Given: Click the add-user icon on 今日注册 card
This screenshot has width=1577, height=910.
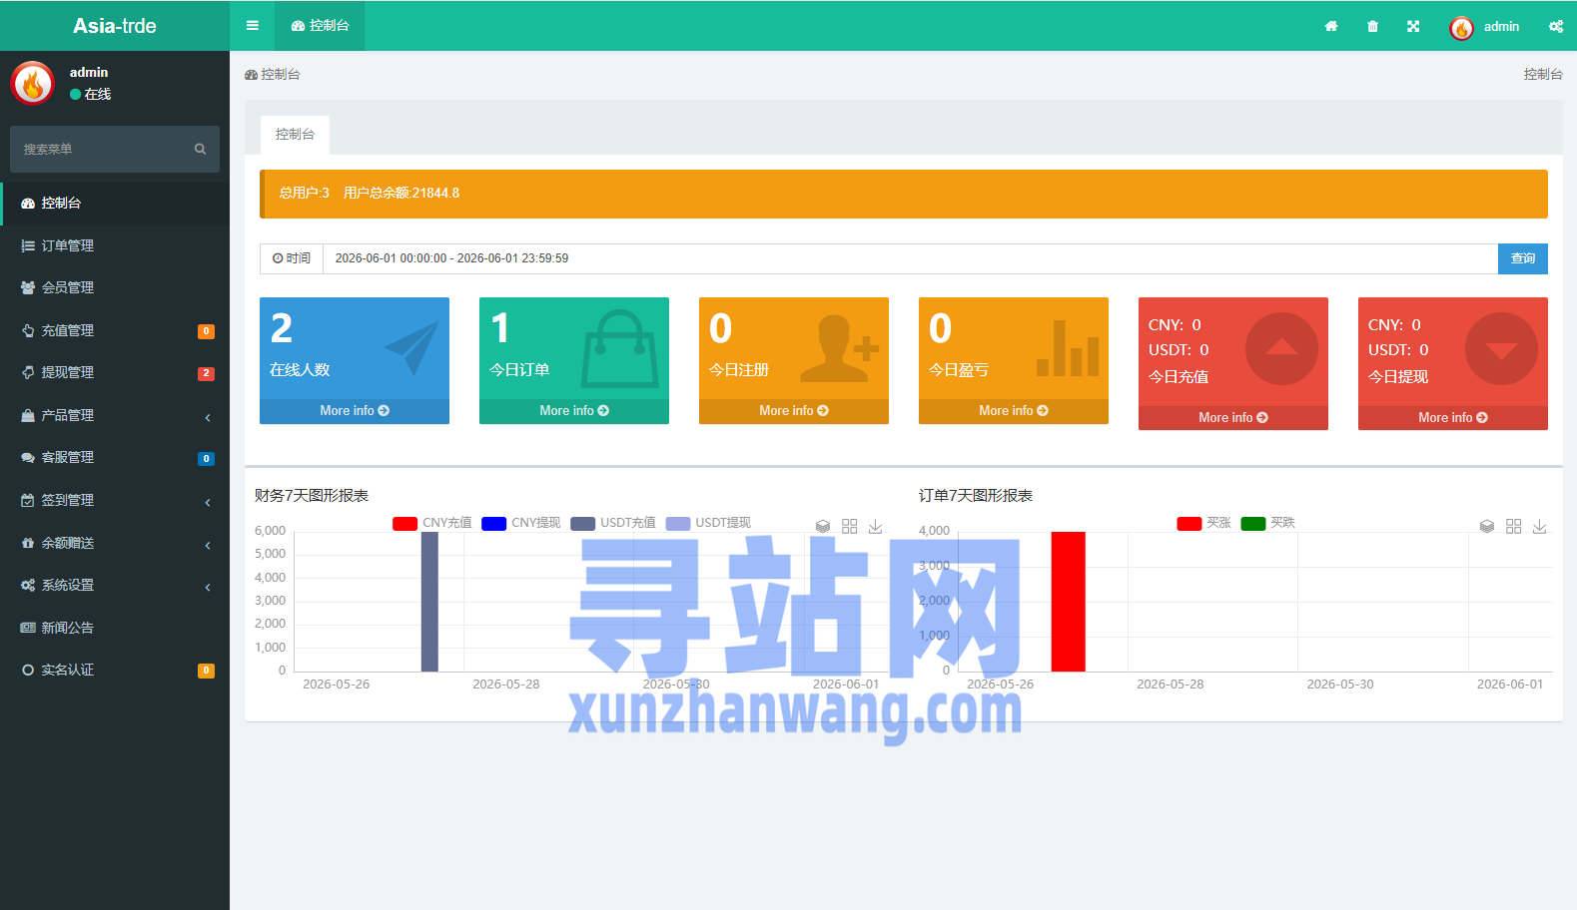Looking at the screenshot, I should click(840, 348).
